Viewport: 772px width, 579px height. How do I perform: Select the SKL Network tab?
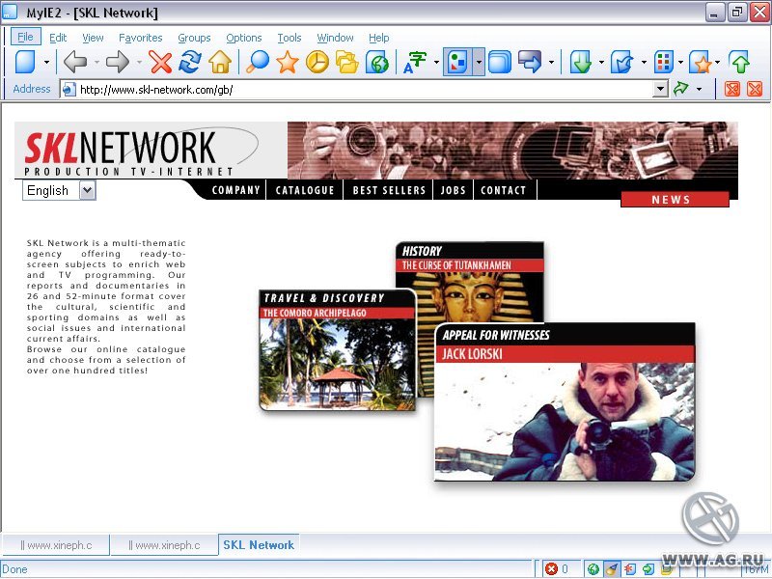click(x=259, y=545)
